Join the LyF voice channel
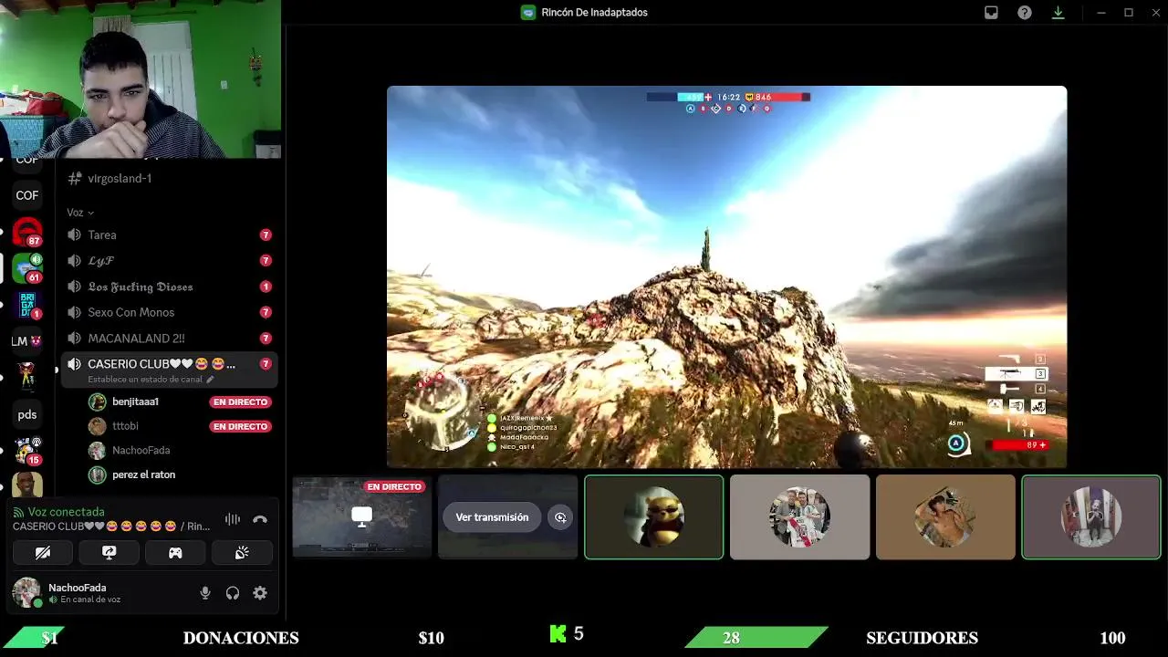Viewport: 1168px width, 657px height. [169, 260]
